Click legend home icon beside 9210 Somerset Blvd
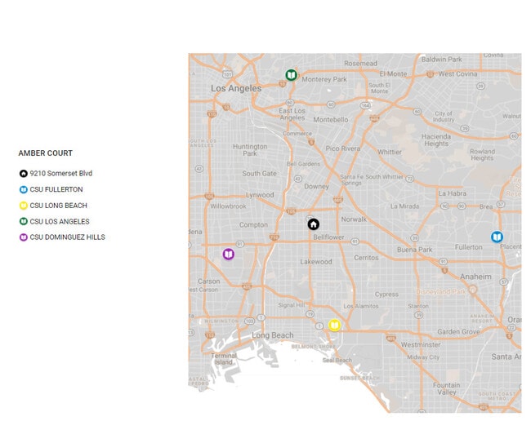Viewport: 531px width, 443px height. click(x=23, y=174)
